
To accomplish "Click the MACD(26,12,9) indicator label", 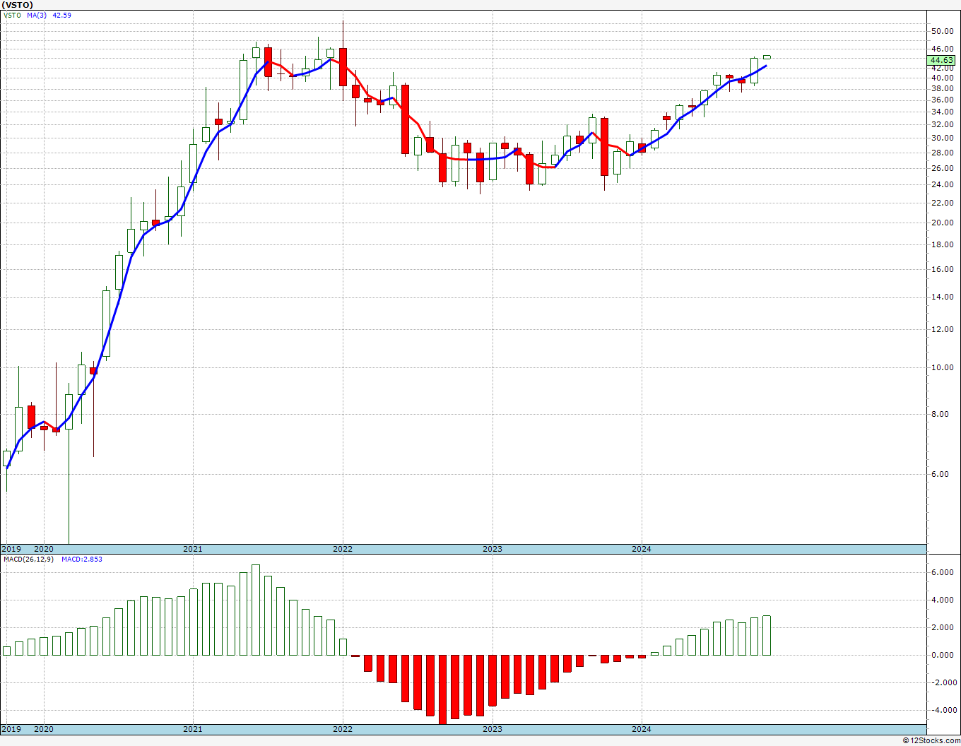I will 28,559.
